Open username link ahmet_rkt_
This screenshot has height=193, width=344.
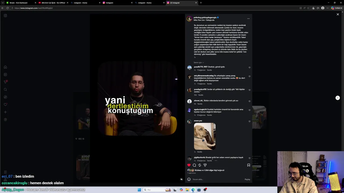[198, 101]
